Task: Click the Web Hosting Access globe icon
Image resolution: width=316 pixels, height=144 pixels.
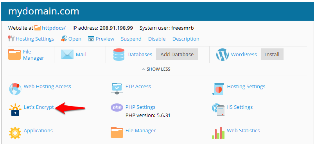Action: click(x=15, y=89)
